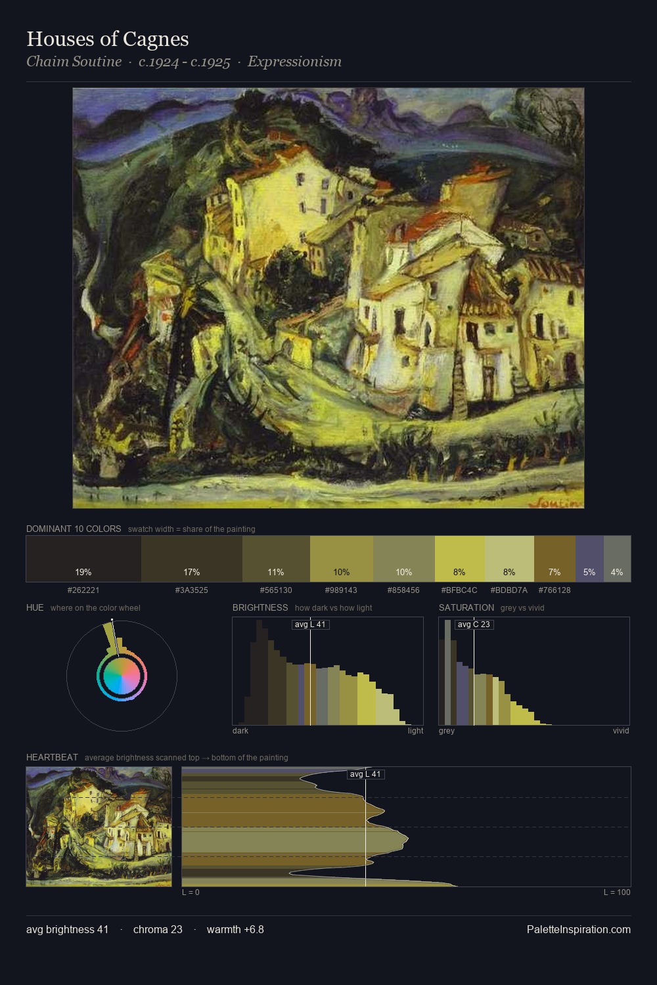657x985 pixels.
Task: Click hex code '#989143'
Action: (342, 590)
